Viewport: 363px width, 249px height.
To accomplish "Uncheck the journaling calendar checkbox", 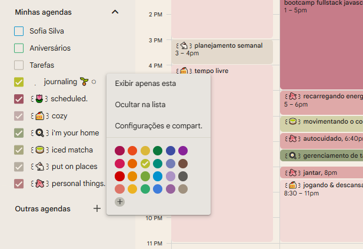I will (x=19, y=82).
